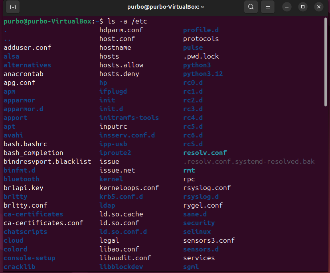Click the binfmt.d directory
330x273 pixels.
[20, 170]
